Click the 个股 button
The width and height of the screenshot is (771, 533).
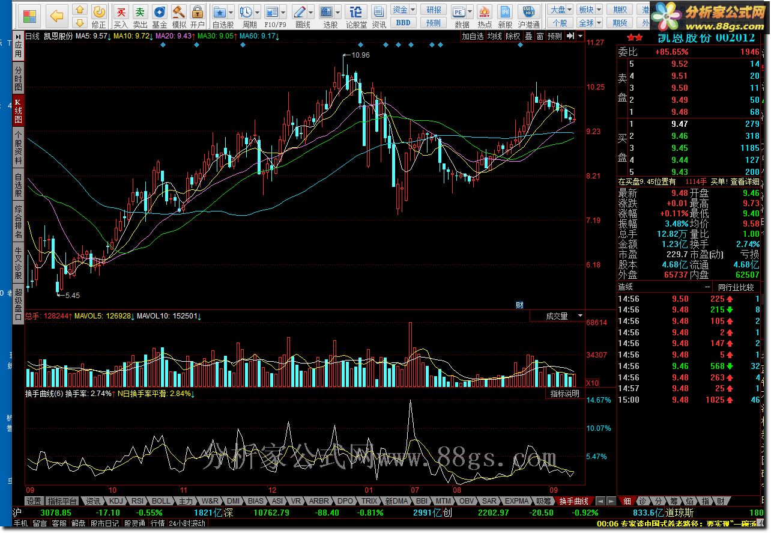point(560,23)
